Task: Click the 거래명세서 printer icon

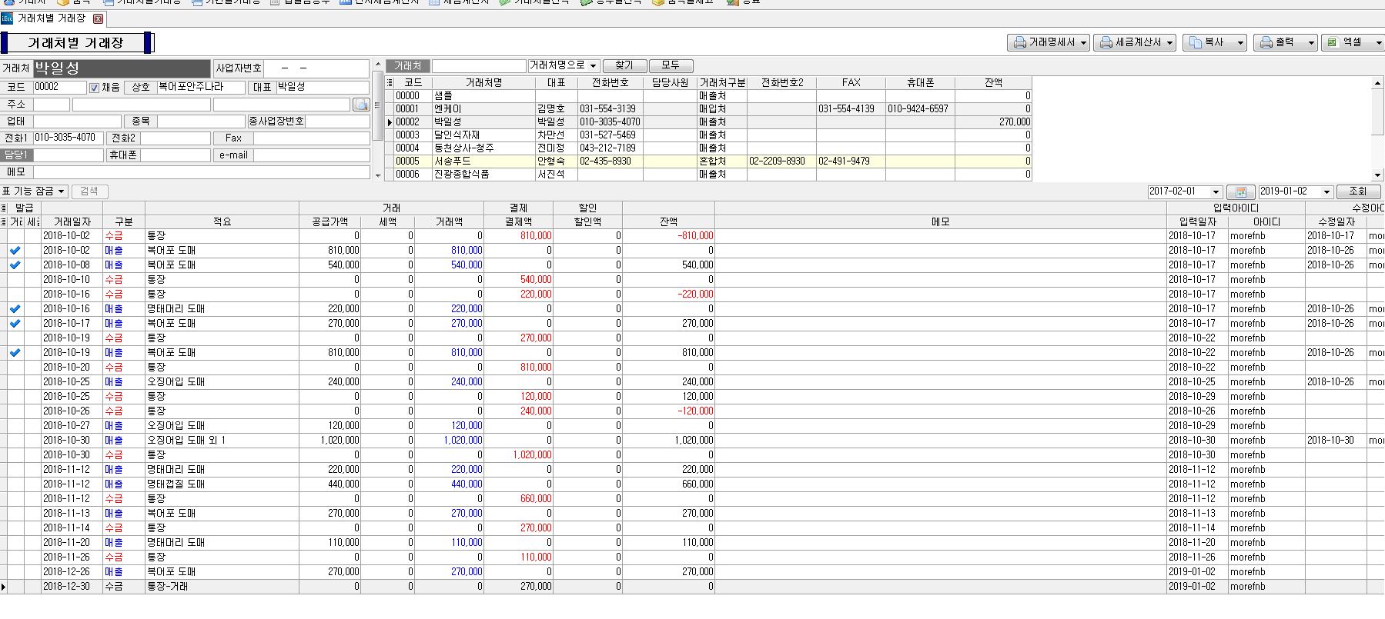Action: [x=1020, y=43]
